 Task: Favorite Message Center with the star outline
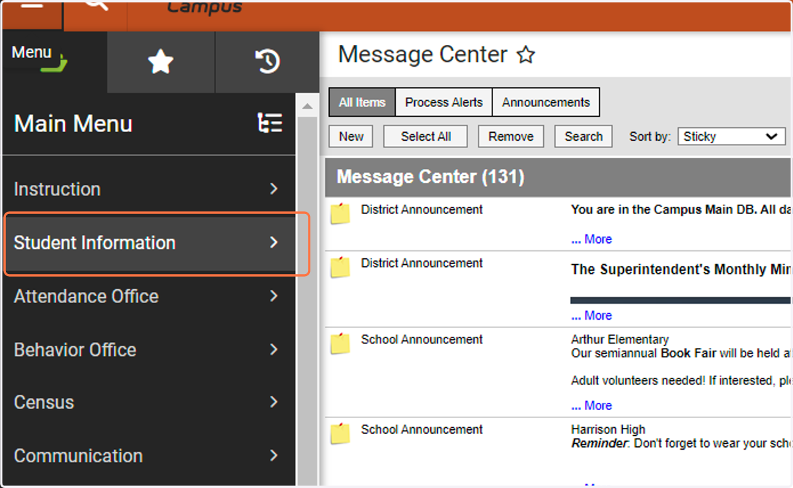point(525,55)
